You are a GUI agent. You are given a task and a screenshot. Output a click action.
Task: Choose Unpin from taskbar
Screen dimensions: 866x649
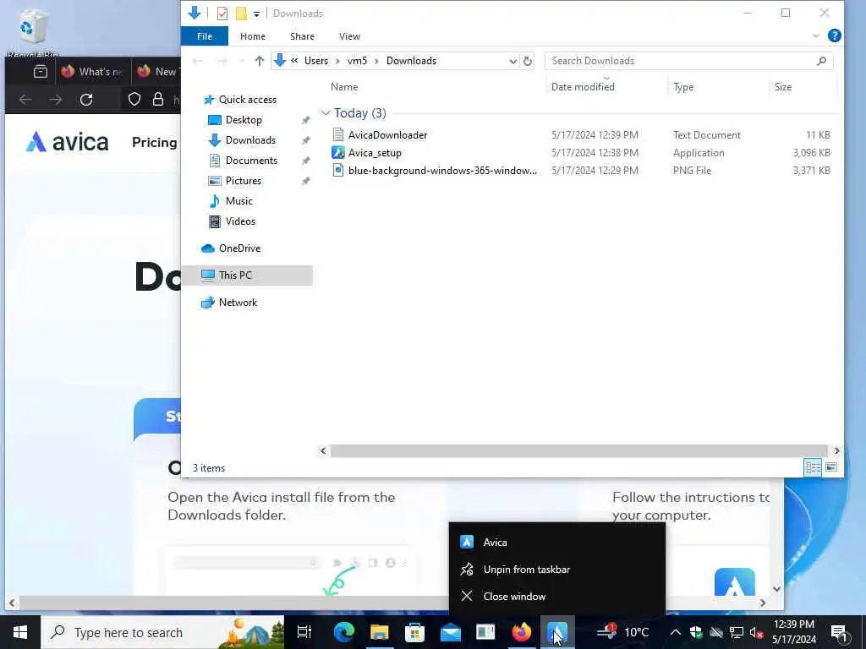(556, 569)
